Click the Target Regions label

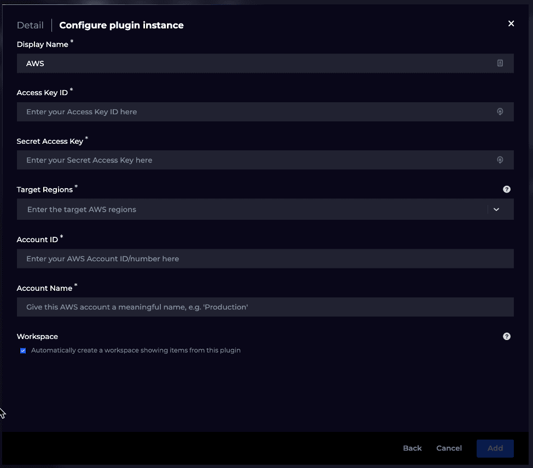(45, 190)
